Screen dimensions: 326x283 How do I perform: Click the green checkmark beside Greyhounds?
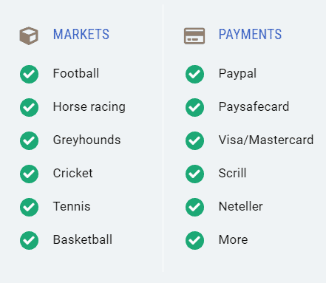tap(29, 140)
